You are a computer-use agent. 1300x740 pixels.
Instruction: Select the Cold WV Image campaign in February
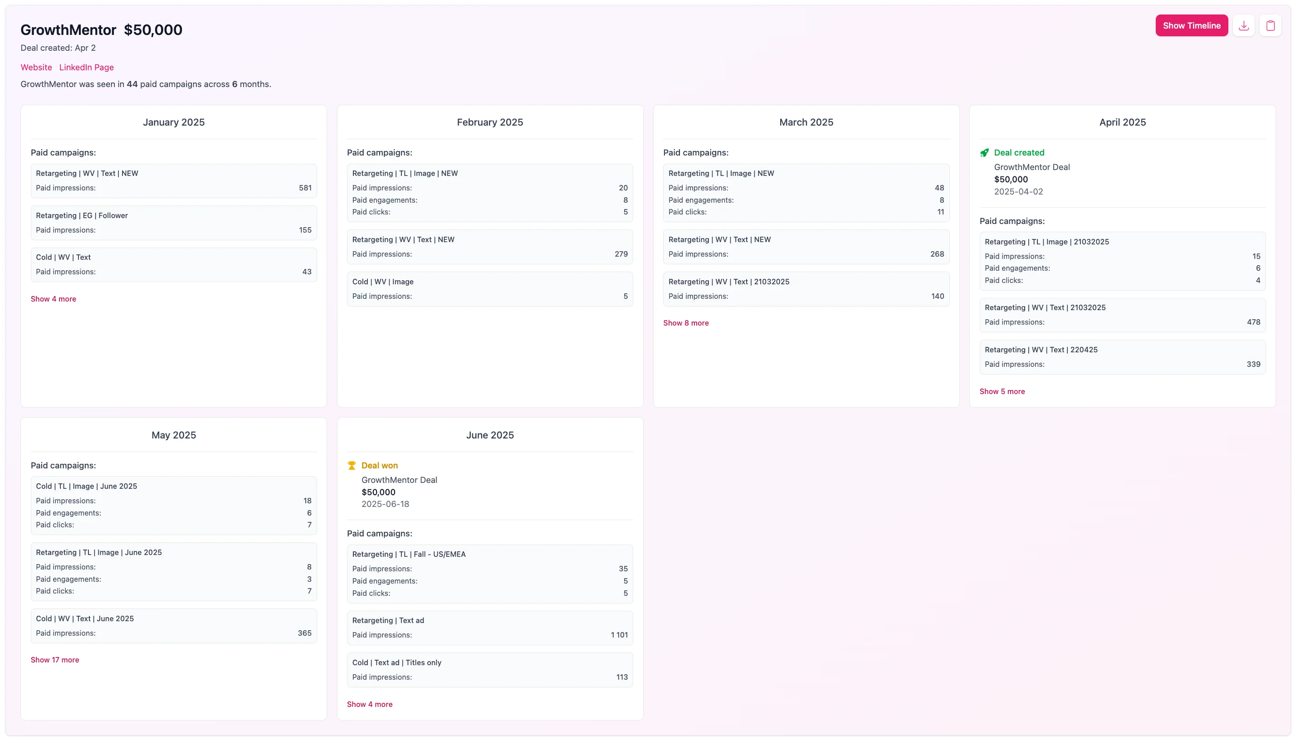489,289
